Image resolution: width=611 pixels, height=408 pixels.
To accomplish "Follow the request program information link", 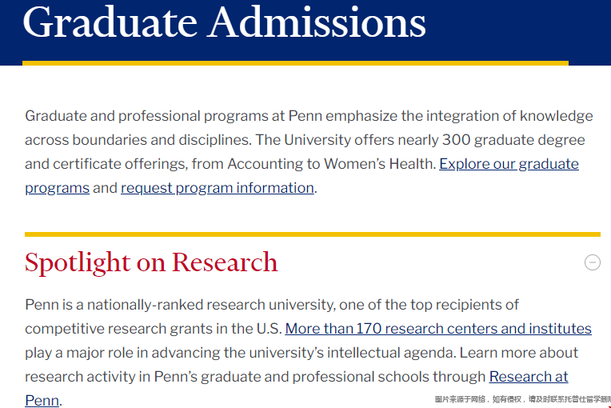I will tap(217, 188).
